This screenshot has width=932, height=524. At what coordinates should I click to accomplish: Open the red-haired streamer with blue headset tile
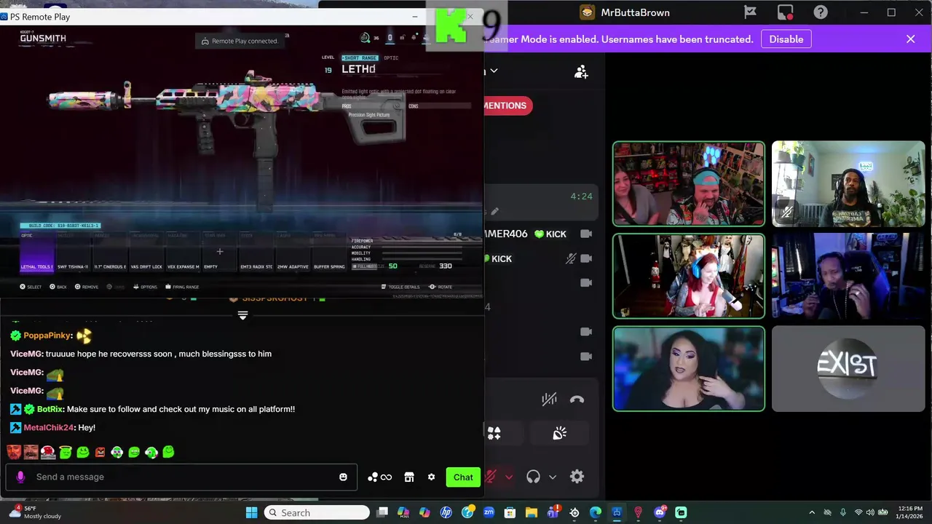pyautogui.click(x=689, y=276)
